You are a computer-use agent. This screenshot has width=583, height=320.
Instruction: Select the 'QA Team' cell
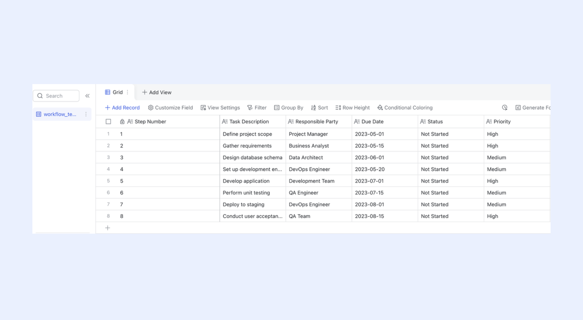pos(319,216)
